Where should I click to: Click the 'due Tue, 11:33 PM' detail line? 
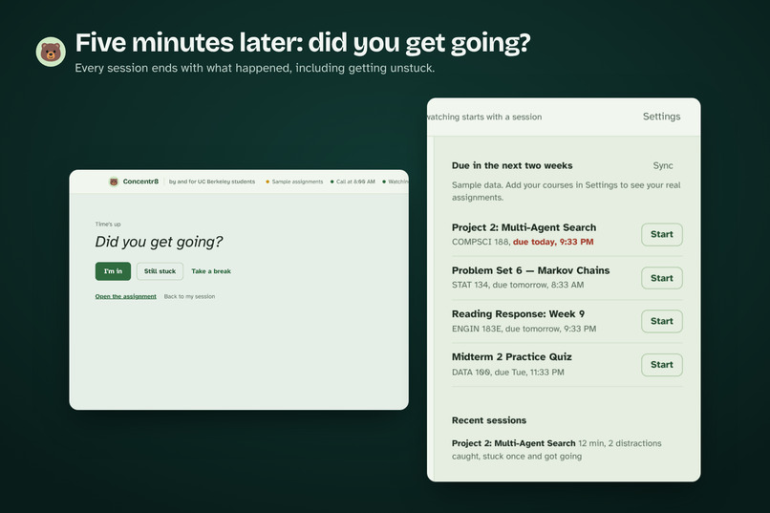(508, 373)
